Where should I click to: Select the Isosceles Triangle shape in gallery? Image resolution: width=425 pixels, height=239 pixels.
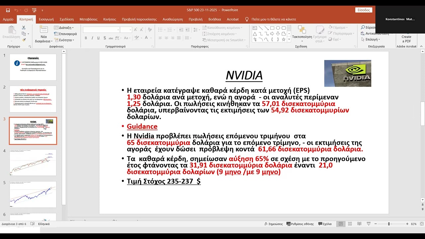tap(255, 34)
